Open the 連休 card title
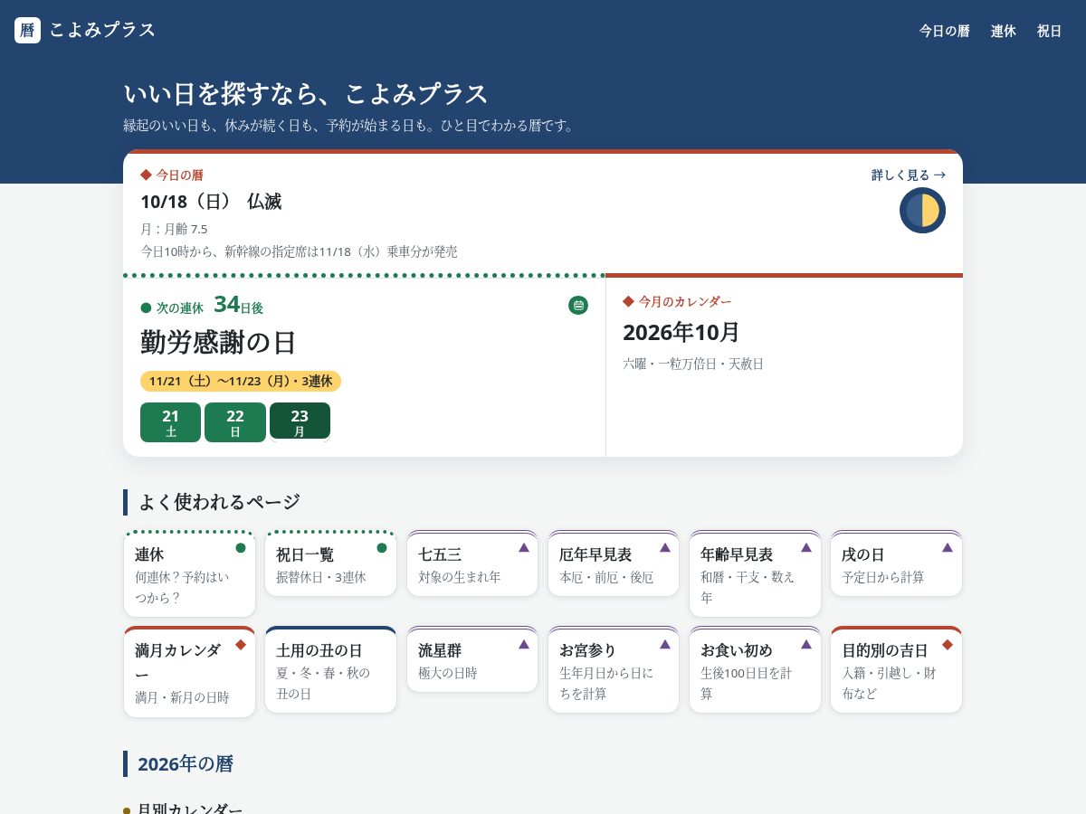The width and height of the screenshot is (1086, 814). [149, 554]
